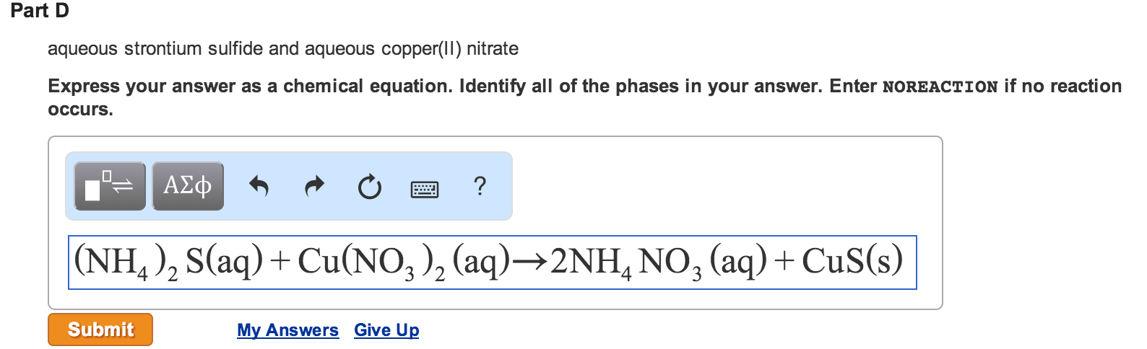Open the equation templates menu
The image size is (1147, 349).
coord(110,186)
